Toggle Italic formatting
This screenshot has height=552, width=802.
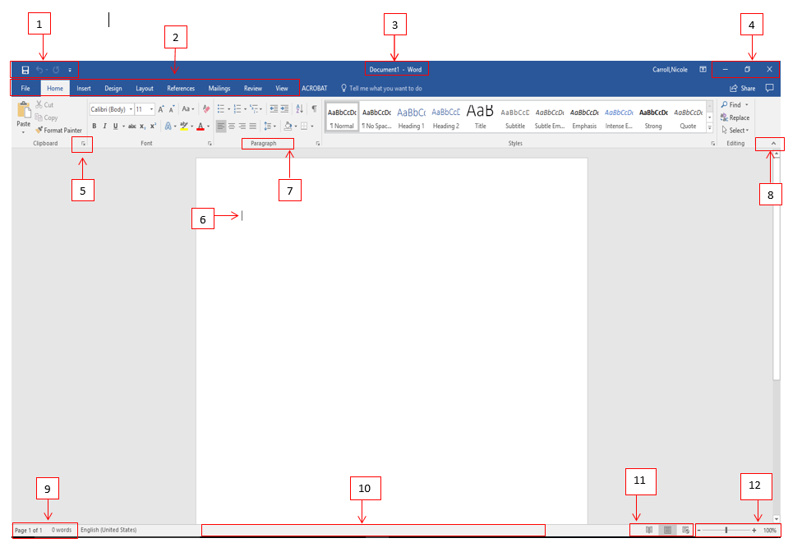tap(104, 126)
